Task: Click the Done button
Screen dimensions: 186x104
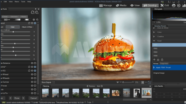Action: tap(17, 98)
